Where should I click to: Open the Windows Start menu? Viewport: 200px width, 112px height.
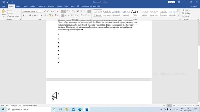(x=3, y=109)
